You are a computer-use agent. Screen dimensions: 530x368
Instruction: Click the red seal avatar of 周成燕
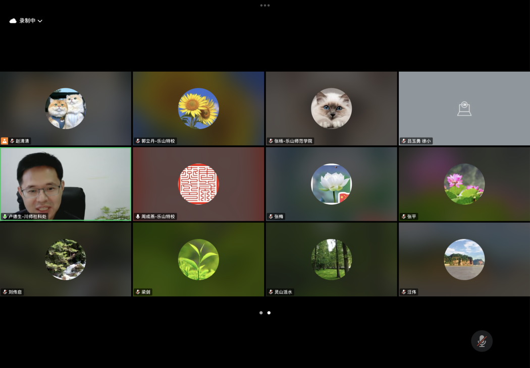coord(198,184)
